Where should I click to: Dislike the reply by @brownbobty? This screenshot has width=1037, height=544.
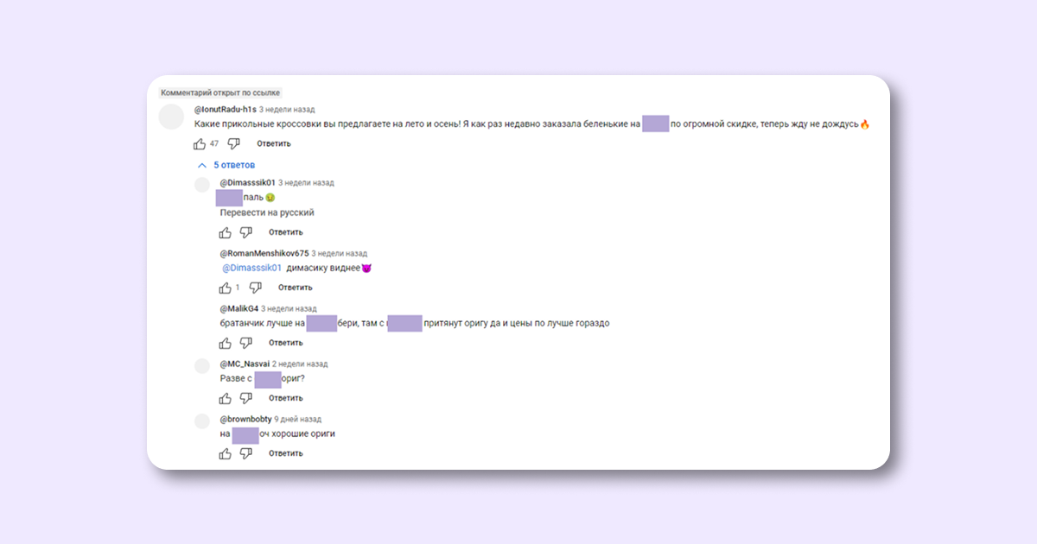click(246, 453)
